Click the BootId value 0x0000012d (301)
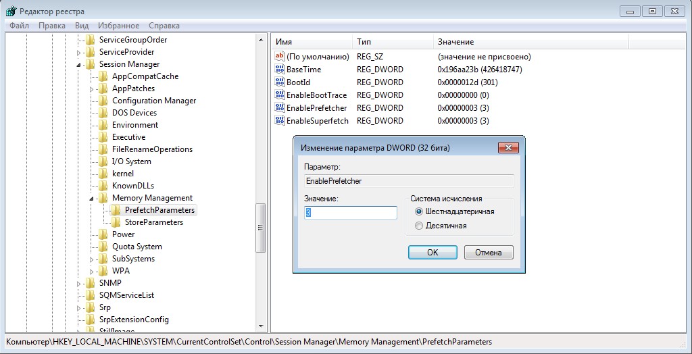The width and height of the screenshot is (692, 354). (468, 82)
